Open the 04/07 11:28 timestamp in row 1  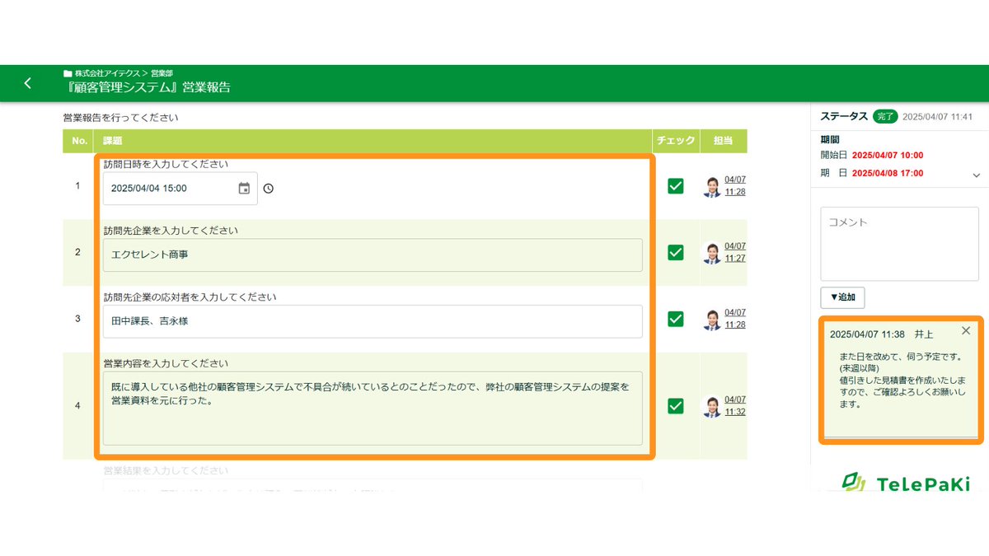coord(735,186)
